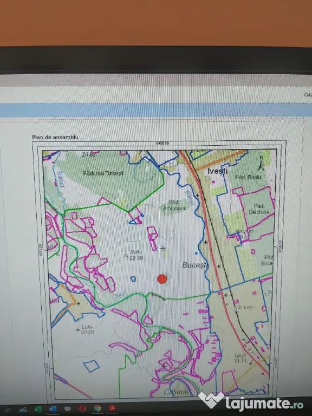Select Pad. Arhipoaia forest label
This screenshot has width=312, height=416.
(174, 205)
